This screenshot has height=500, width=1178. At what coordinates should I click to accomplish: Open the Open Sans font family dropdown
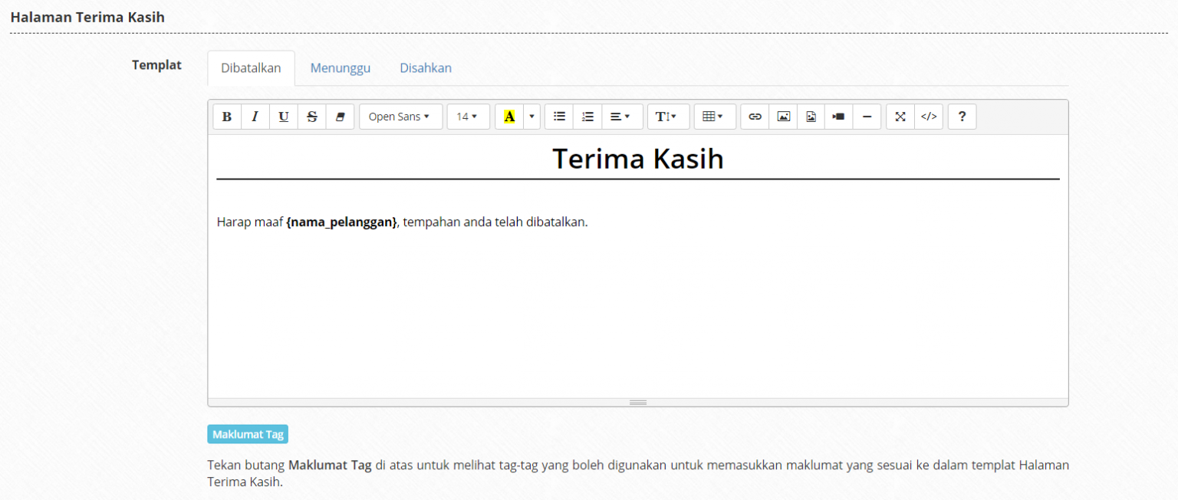400,116
